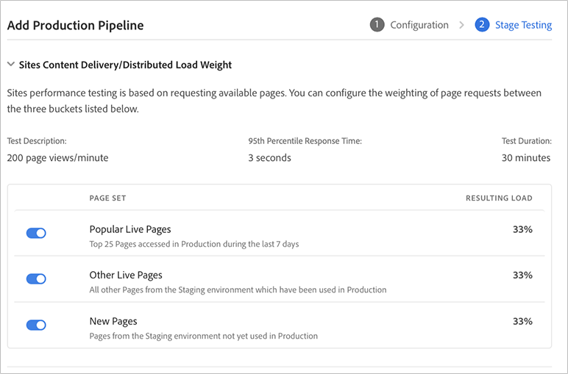Viewport: 568px width, 374px height.
Task: Disable the Popular Live Pages toggle
Action: click(x=36, y=233)
